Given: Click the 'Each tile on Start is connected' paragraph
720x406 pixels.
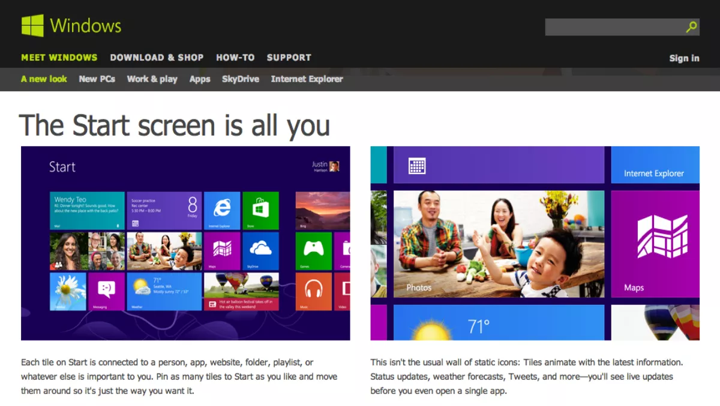Looking at the screenshot, I should (x=179, y=377).
